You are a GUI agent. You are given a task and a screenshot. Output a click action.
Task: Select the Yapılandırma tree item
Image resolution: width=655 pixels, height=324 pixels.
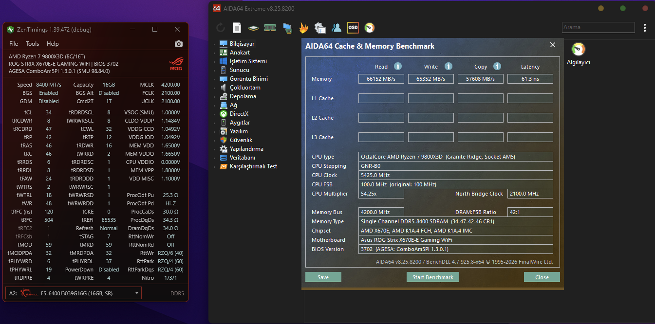[x=246, y=149]
